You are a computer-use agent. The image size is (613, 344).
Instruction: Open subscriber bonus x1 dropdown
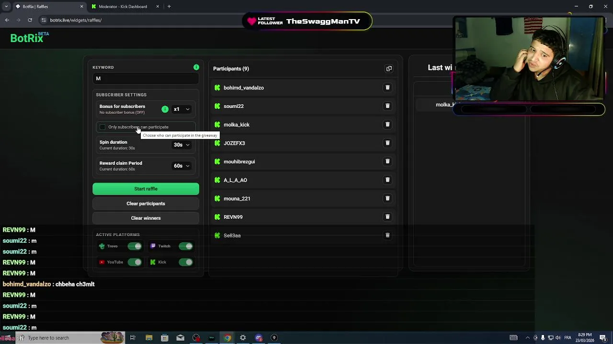click(x=182, y=109)
